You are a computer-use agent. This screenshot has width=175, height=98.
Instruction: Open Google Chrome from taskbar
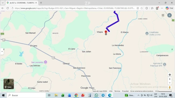76,95
